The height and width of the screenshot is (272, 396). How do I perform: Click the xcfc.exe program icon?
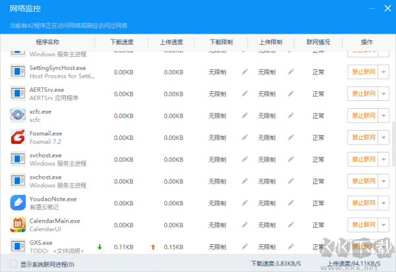point(18,116)
